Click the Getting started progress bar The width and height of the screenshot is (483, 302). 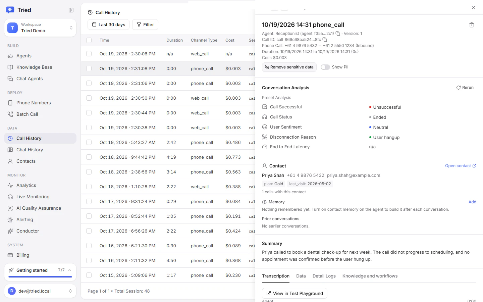point(40,277)
